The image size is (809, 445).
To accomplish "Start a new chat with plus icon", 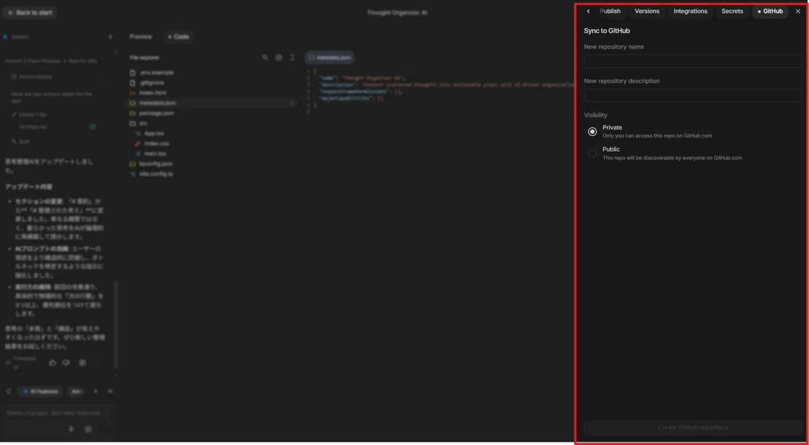I will (111, 37).
